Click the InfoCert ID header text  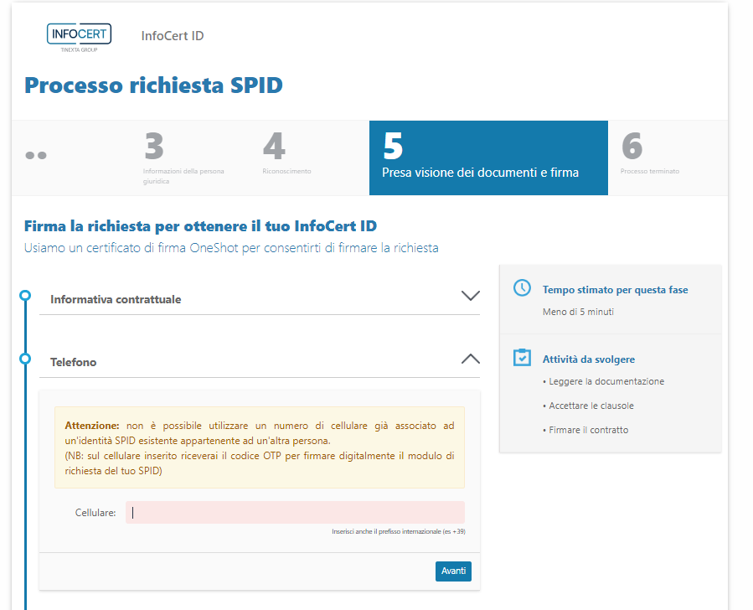pos(173,36)
